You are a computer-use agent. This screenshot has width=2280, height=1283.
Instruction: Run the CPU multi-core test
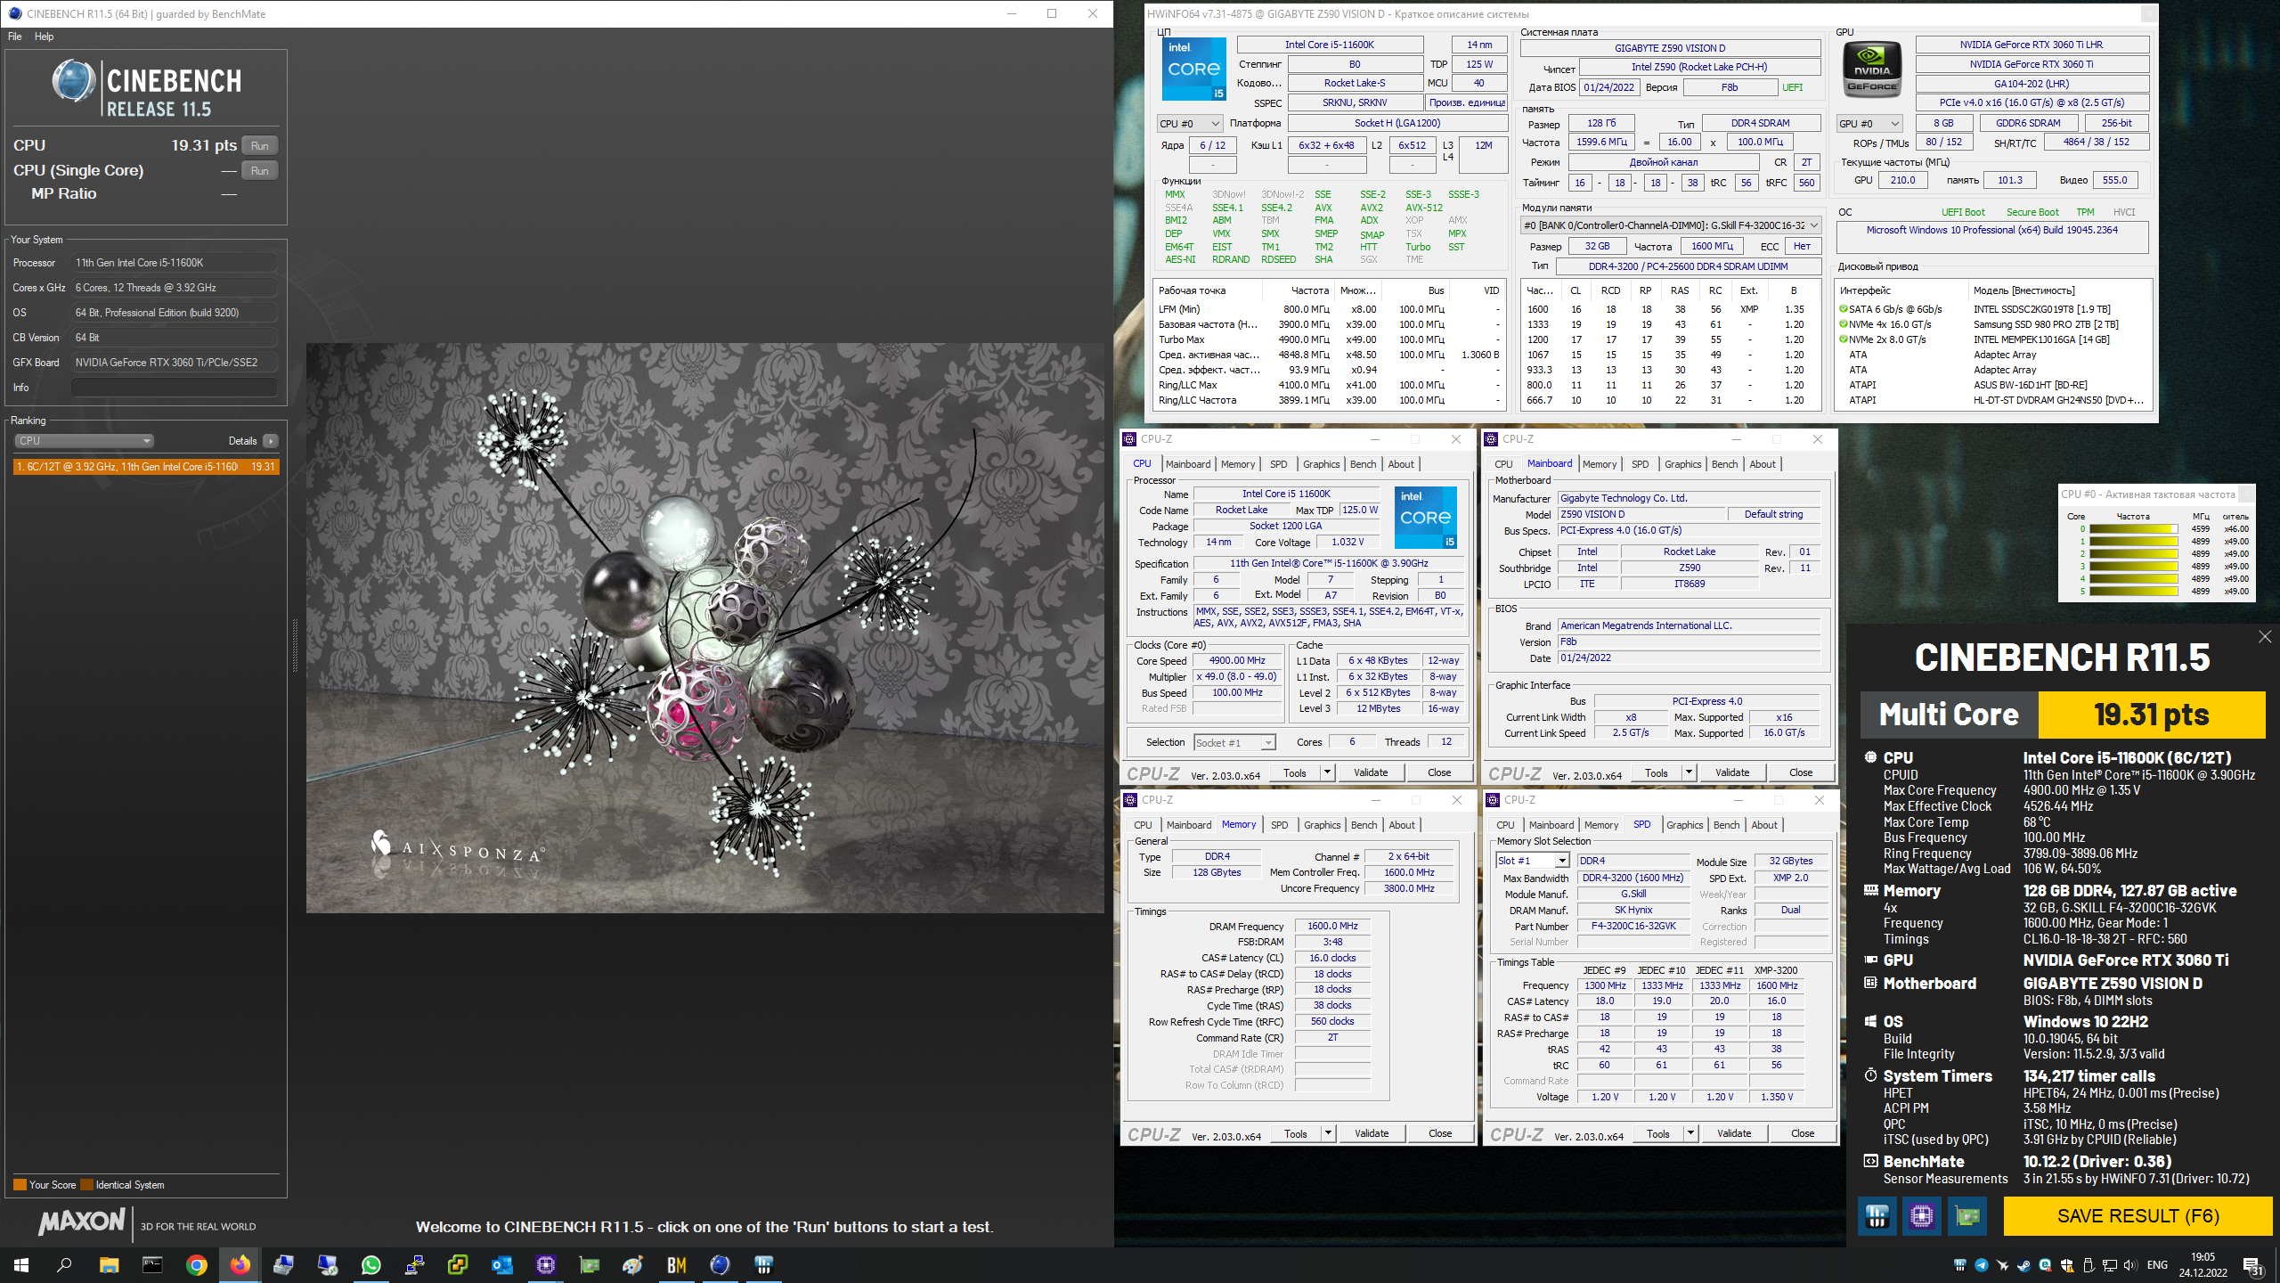pyautogui.click(x=260, y=146)
